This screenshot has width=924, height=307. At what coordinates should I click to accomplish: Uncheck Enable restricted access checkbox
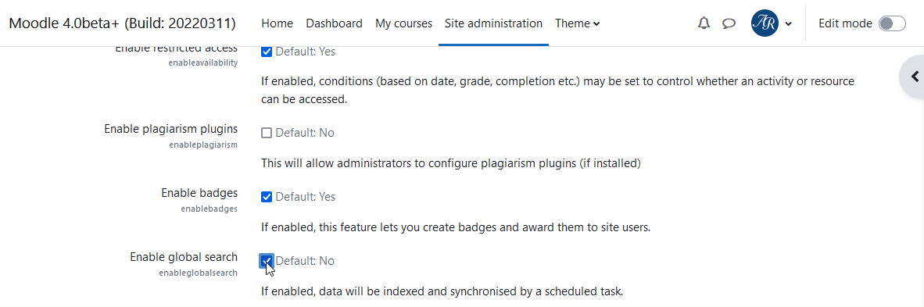click(x=267, y=52)
